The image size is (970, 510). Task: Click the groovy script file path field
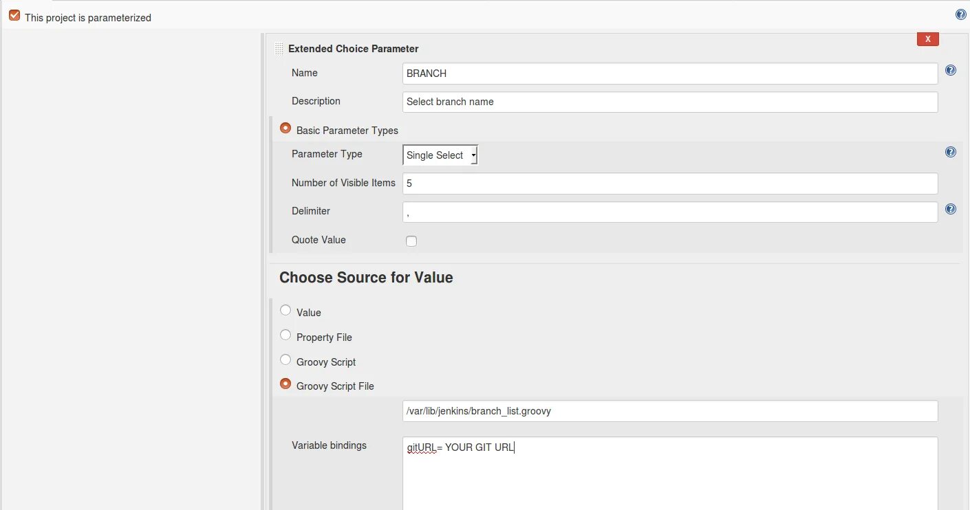(669, 411)
